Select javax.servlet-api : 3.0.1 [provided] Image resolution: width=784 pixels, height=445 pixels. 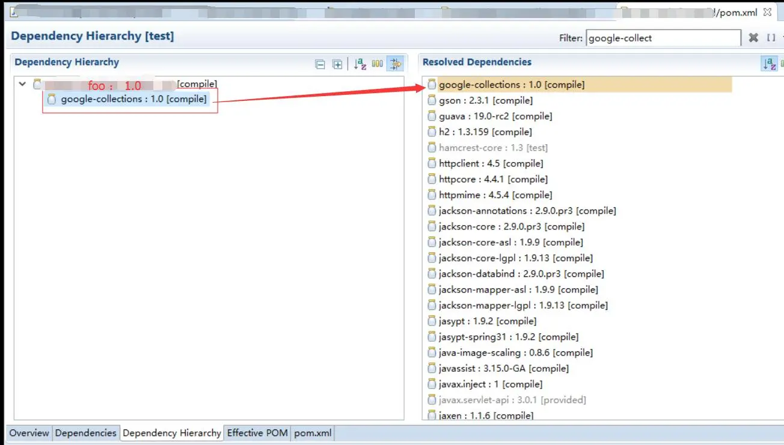[x=512, y=399]
